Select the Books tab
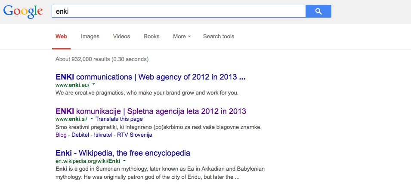This screenshot has height=184, width=411. tap(151, 37)
